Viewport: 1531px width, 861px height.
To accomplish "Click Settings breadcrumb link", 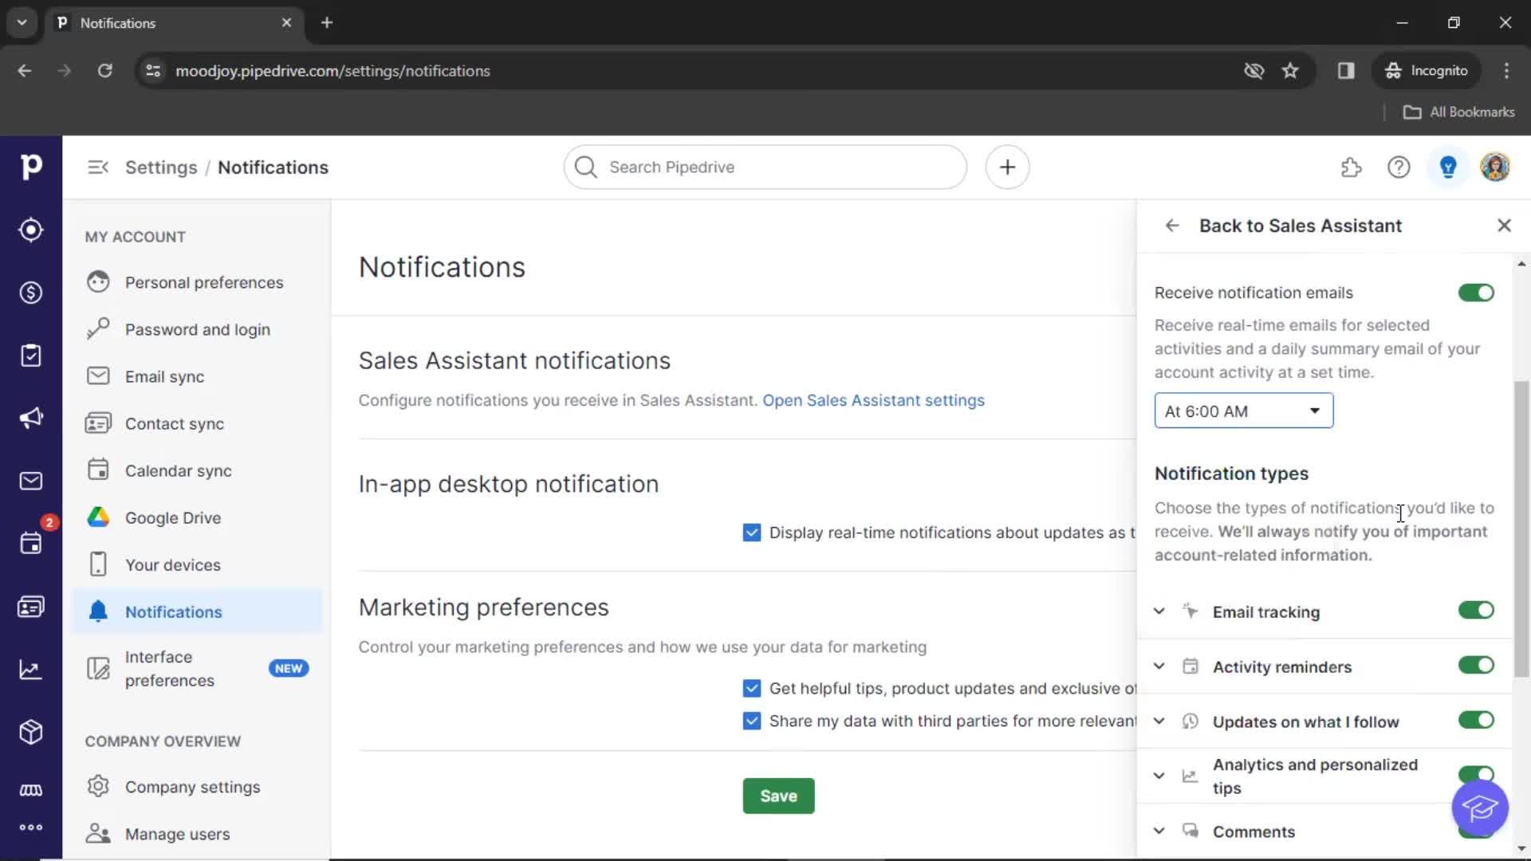I will click(x=161, y=167).
